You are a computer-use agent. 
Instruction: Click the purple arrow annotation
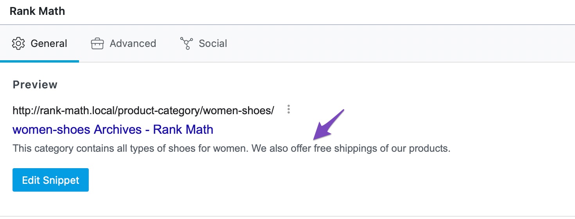(x=329, y=124)
